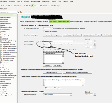
Task: Click the paste clipboard toolbar icon
Action: 30,6
